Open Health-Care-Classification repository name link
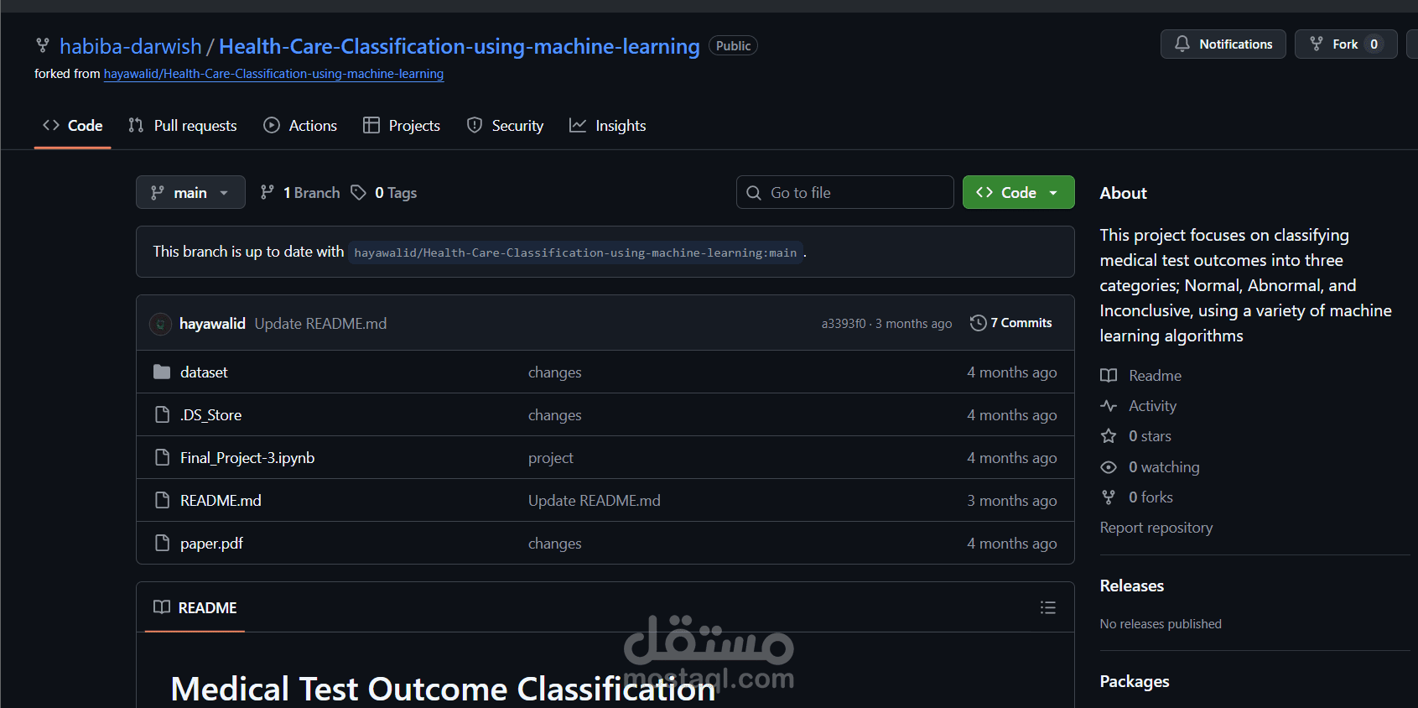Image resolution: width=1418 pixels, height=708 pixels. [x=460, y=46]
